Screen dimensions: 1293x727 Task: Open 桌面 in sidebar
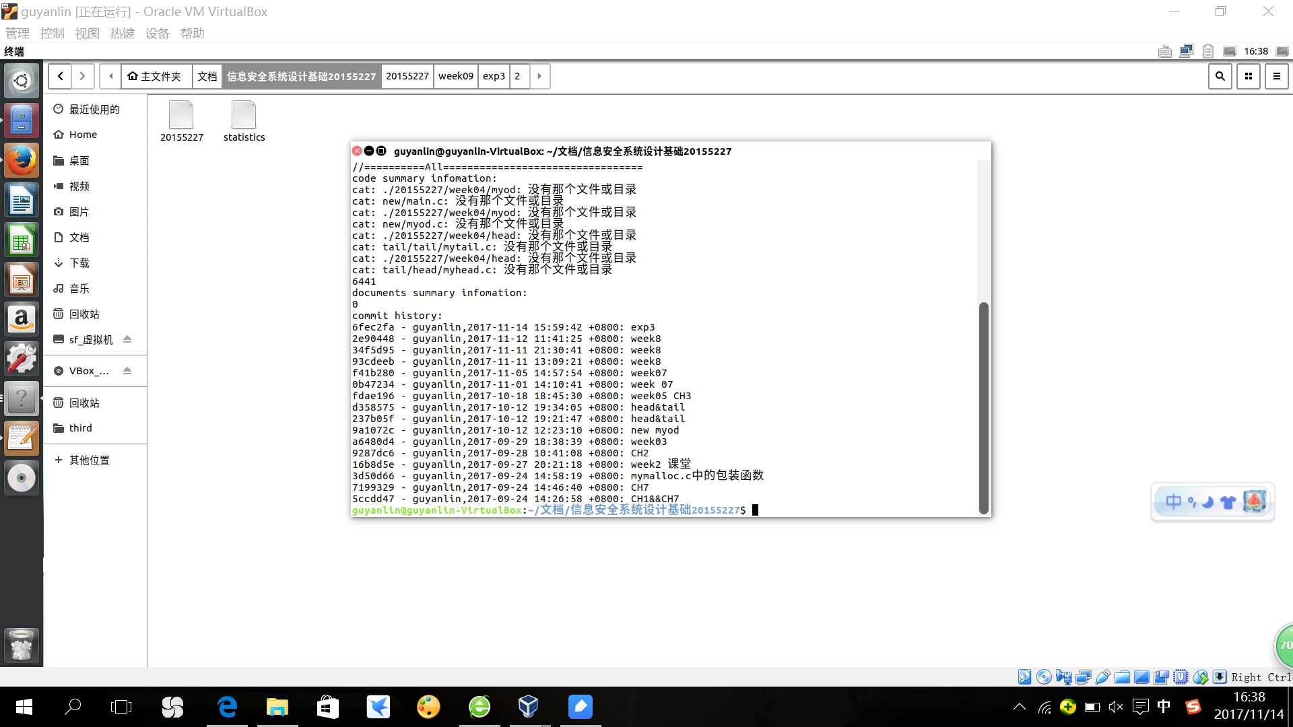95,160
